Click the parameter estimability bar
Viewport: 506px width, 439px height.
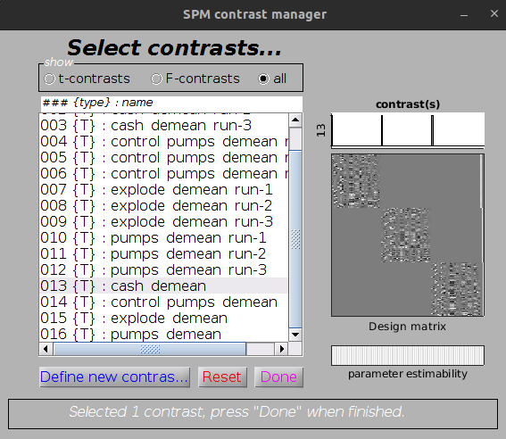pos(408,355)
